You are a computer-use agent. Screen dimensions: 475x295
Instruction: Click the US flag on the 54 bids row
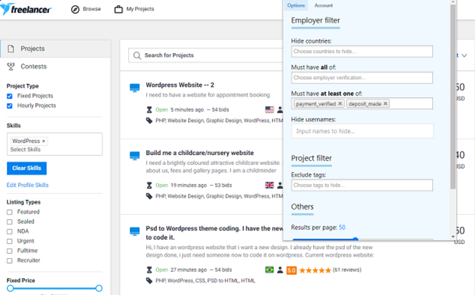click(x=270, y=110)
